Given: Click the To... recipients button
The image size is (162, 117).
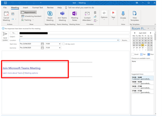Looking at the screenshot, I should pos(14,33).
